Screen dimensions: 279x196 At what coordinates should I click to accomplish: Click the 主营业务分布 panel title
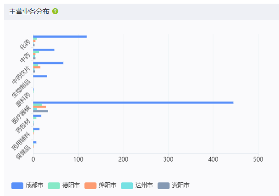[x=29, y=11]
